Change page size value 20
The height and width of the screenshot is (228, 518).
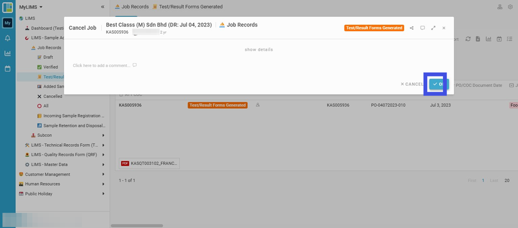click(507, 180)
